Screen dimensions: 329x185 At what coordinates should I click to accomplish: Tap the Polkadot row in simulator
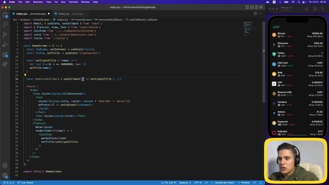point(297,133)
